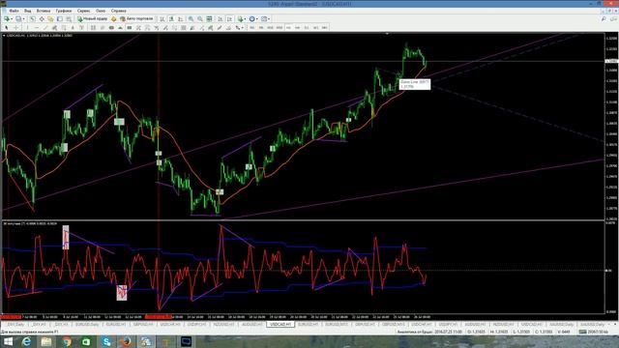
Task: Expand the Periods dropdown arrow
Action: click(257, 18)
